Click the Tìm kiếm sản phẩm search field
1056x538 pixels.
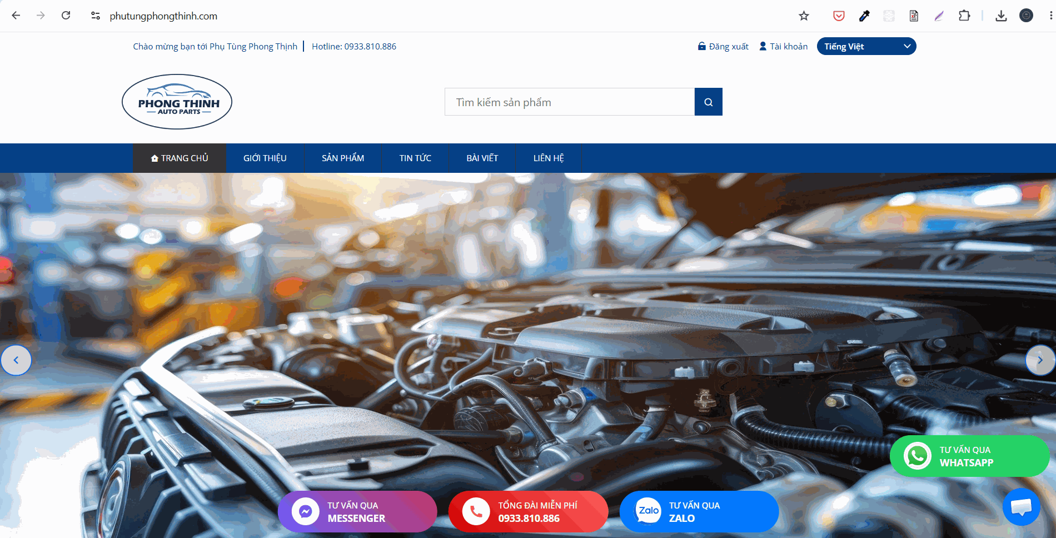[570, 102]
